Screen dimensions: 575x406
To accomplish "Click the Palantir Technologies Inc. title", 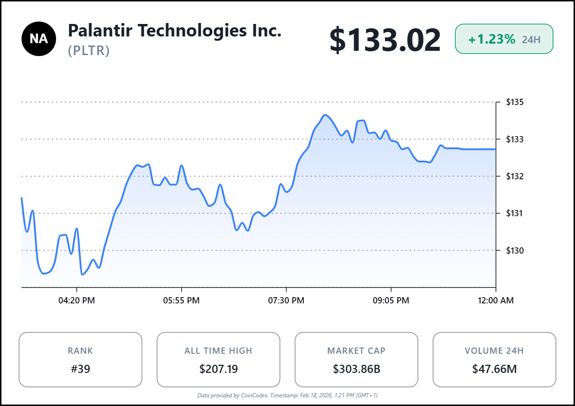I will pos(174,31).
